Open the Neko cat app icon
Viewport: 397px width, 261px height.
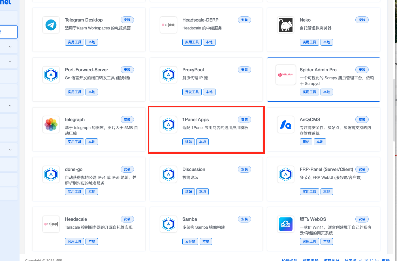tap(285, 25)
